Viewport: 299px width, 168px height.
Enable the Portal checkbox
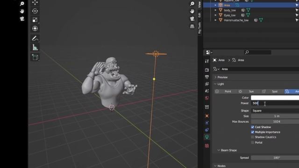click(x=252, y=142)
